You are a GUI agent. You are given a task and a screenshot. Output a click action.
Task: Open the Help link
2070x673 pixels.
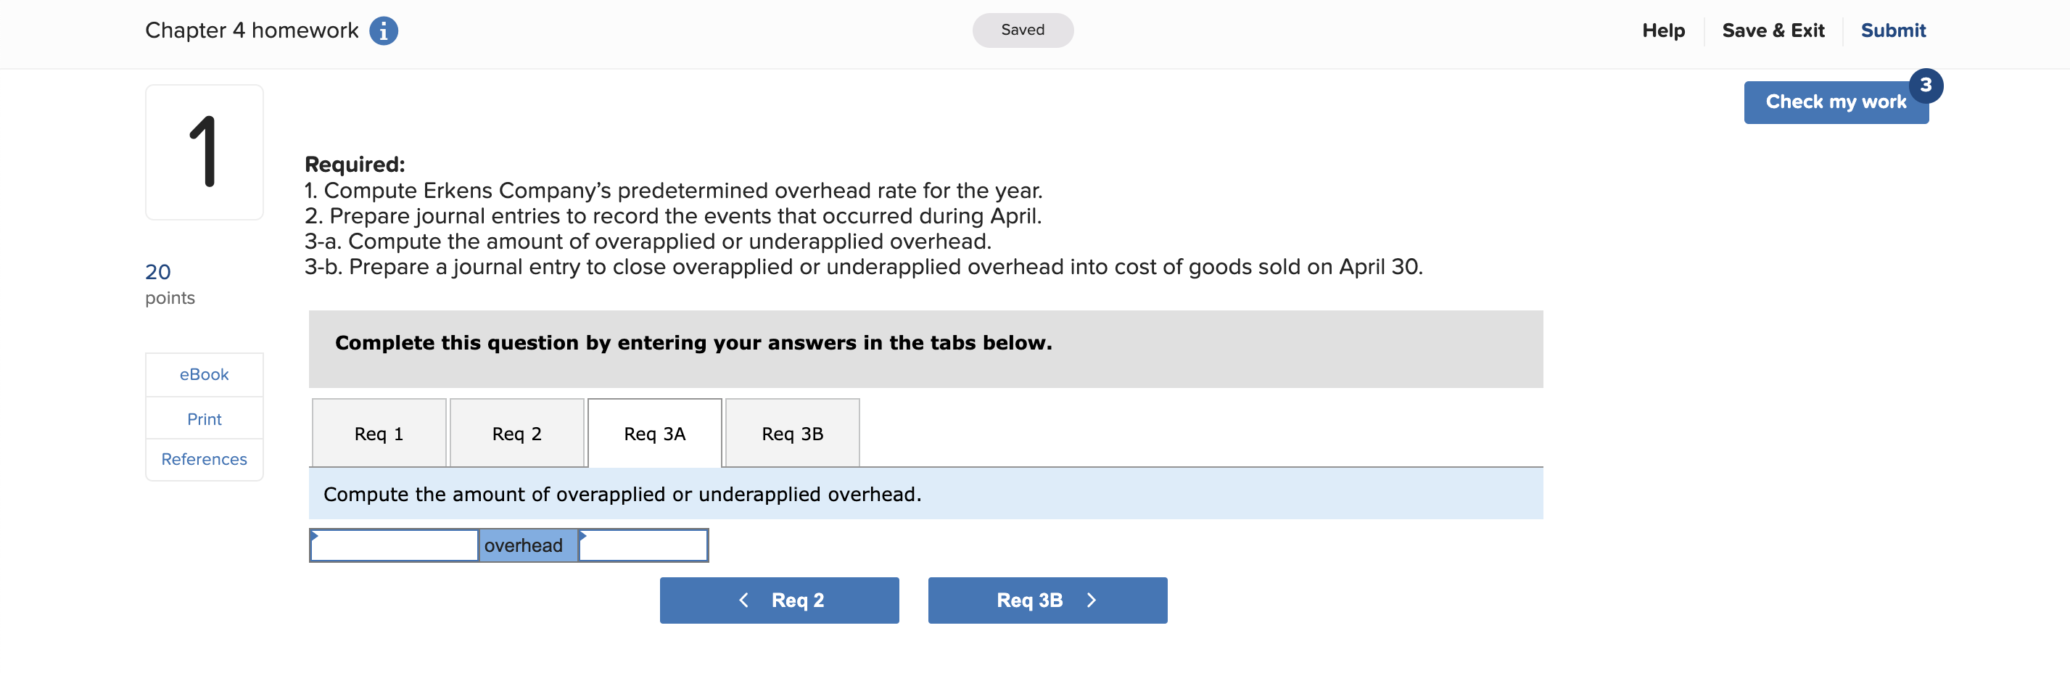[x=1662, y=30]
